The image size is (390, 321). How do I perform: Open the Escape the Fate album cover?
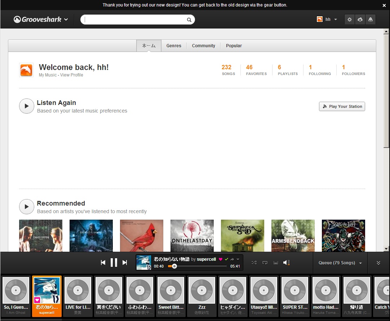[344, 236]
